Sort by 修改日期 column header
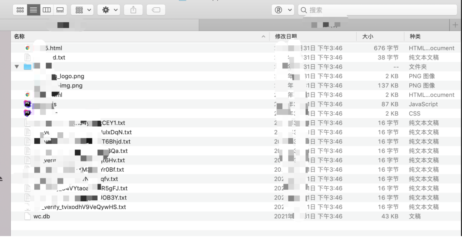The image size is (462, 238). point(286,36)
